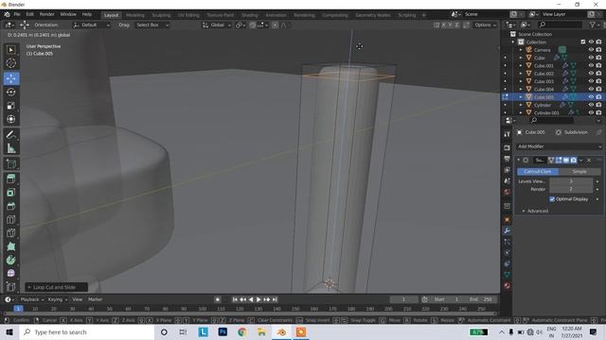Open the Global transform orientation dropdown
Viewport: 606px width, 340px height.
217,25
